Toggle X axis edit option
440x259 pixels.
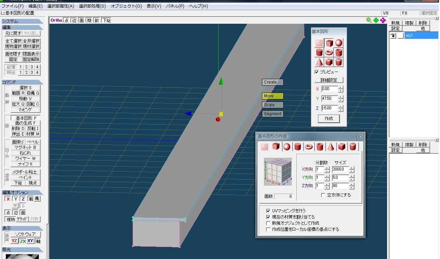pos(8,199)
